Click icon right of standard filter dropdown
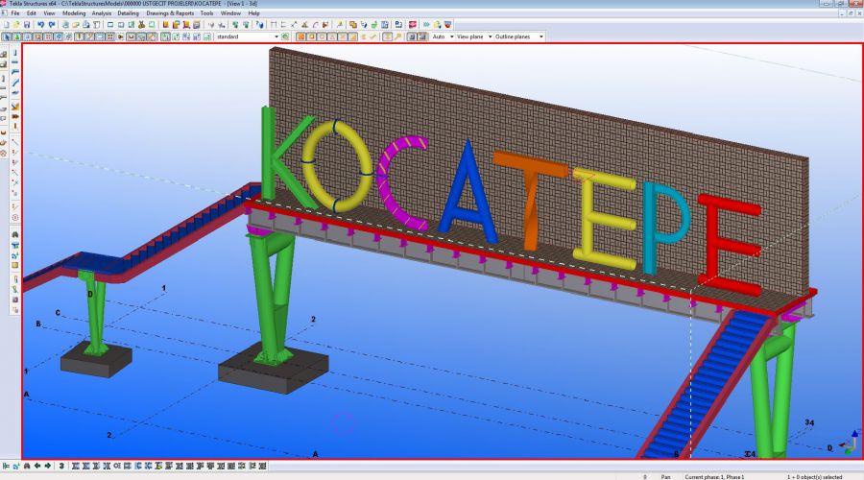This screenshot has width=864, height=480. point(285,36)
